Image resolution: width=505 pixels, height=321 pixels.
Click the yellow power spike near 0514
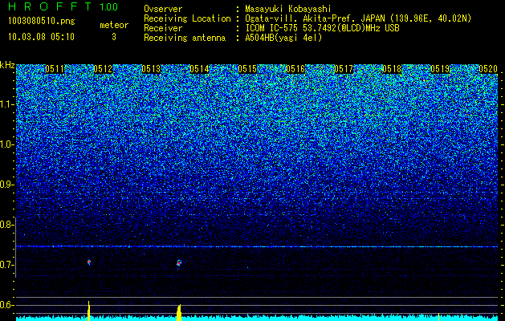(179, 312)
